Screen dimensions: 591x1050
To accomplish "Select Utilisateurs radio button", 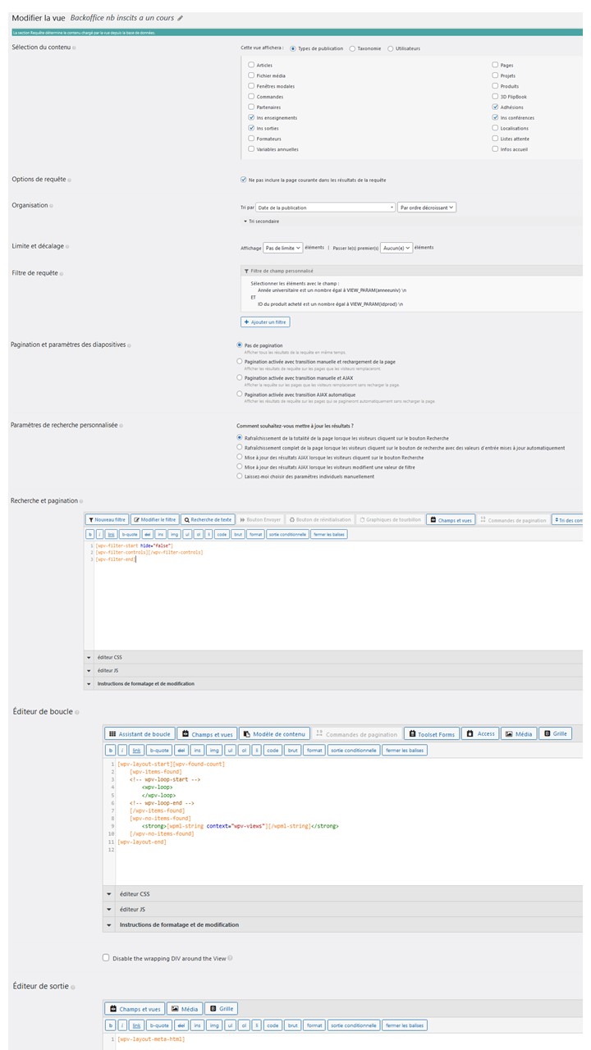I will coord(390,48).
